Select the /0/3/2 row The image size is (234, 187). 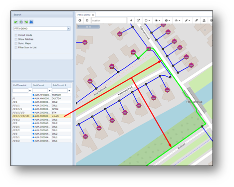tap(42, 141)
